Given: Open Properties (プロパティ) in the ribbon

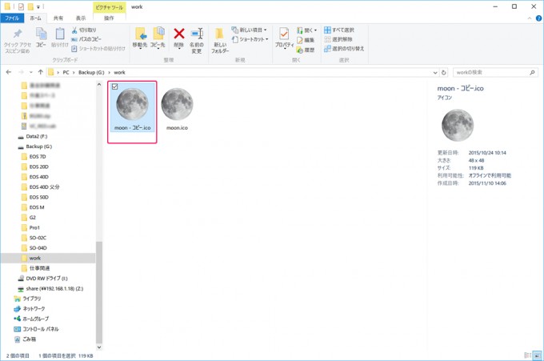Looking at the screenshot, I should click(x=284, y=38).
